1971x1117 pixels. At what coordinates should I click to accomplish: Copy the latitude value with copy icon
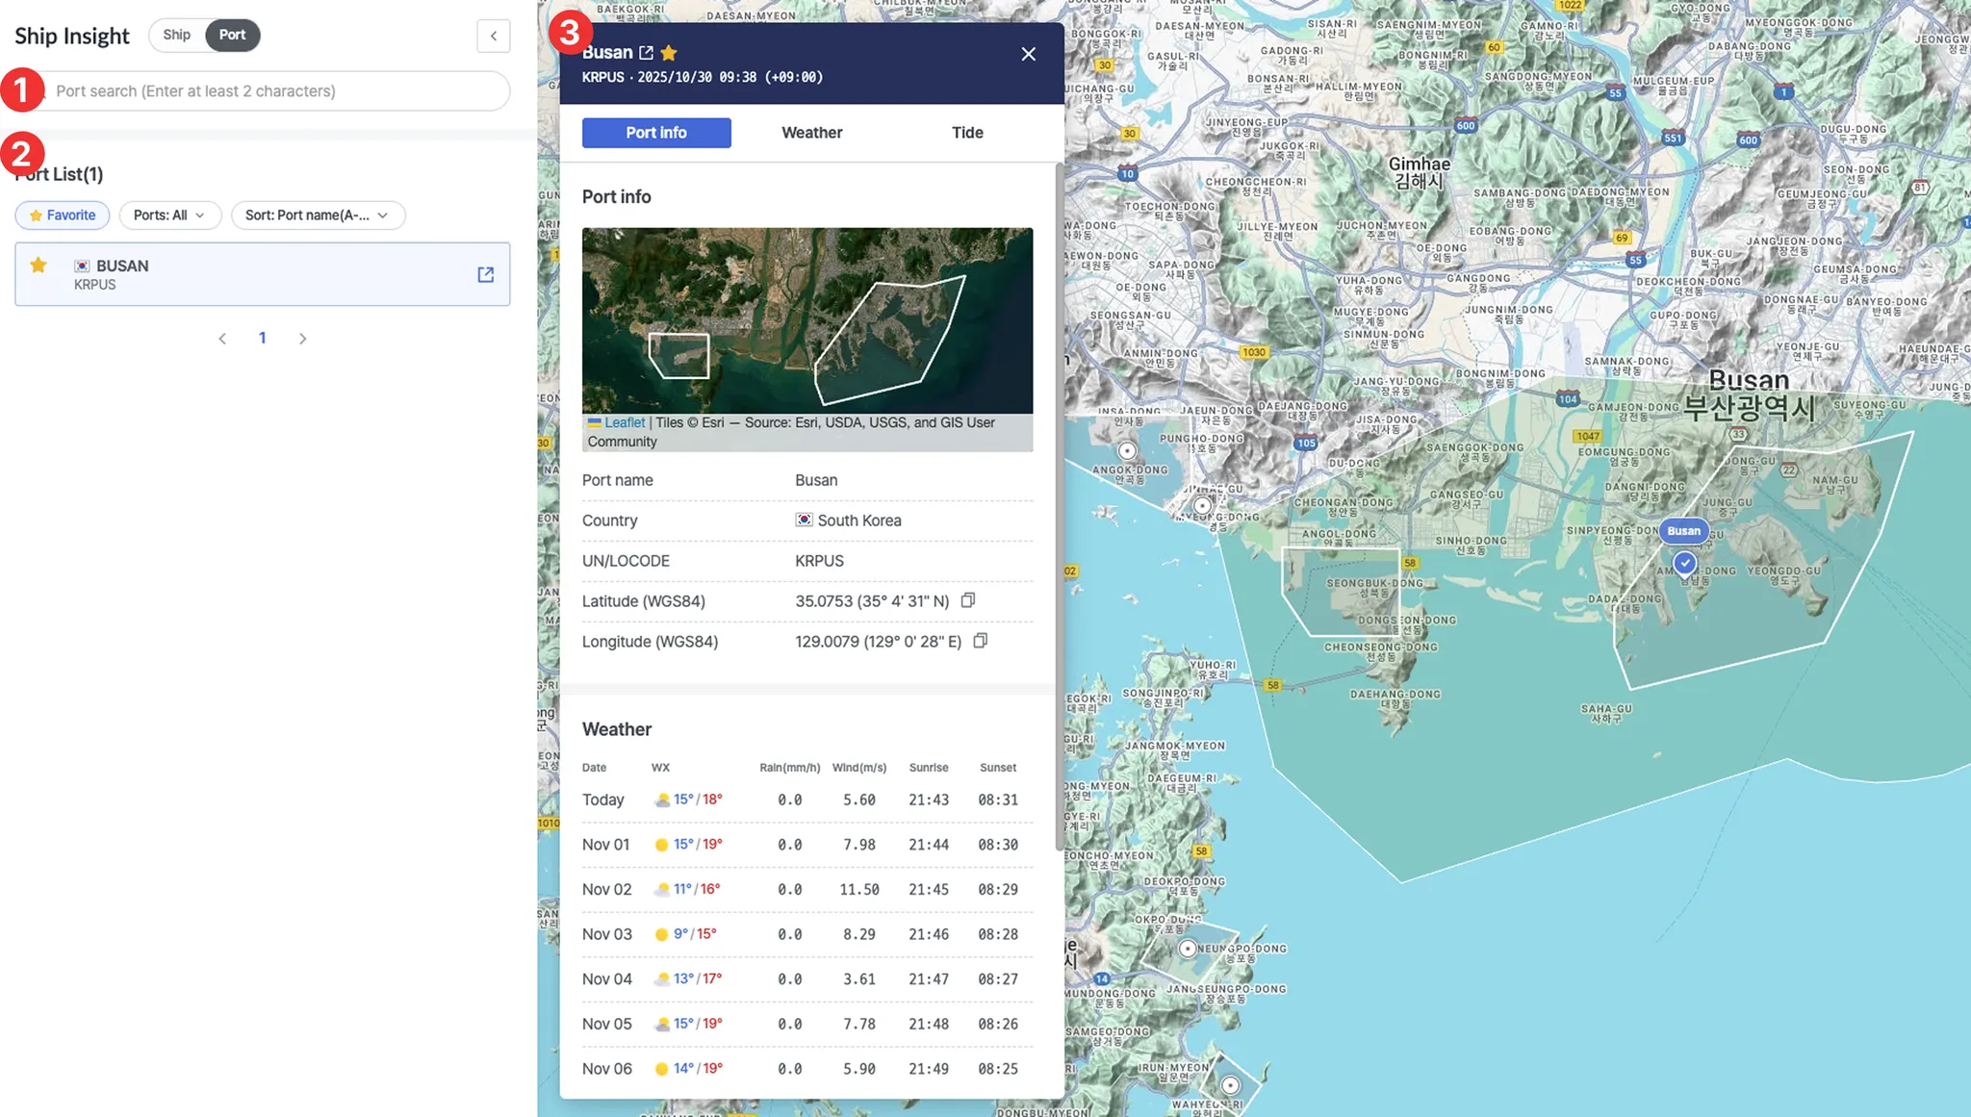click(968, 600)
